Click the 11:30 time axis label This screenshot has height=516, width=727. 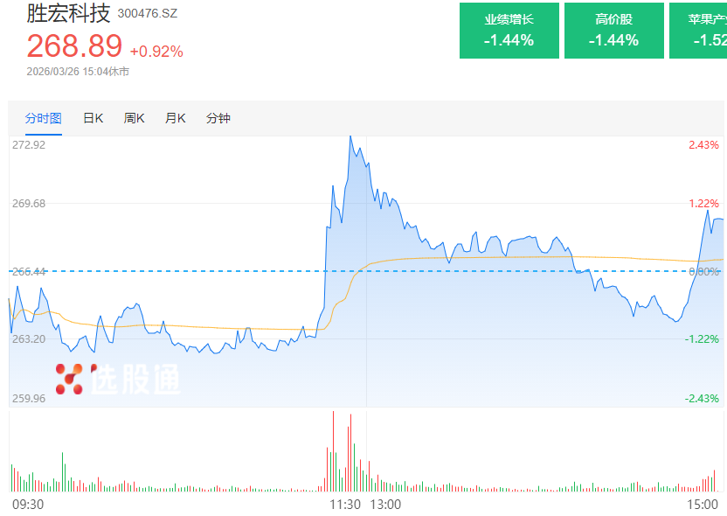(345, 505)
